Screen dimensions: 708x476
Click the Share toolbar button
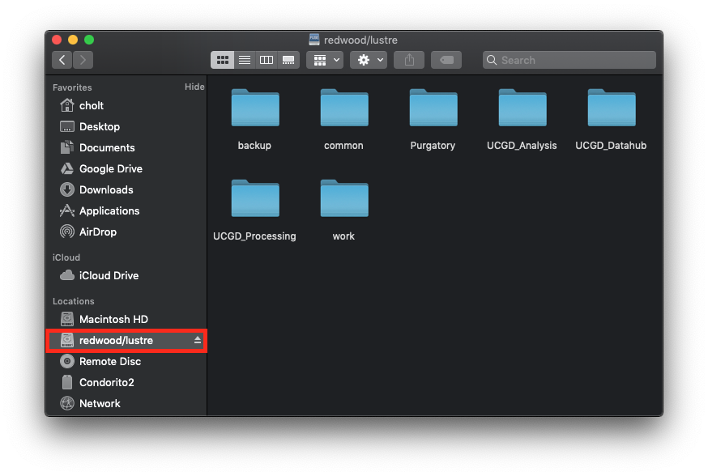[409, 60]
